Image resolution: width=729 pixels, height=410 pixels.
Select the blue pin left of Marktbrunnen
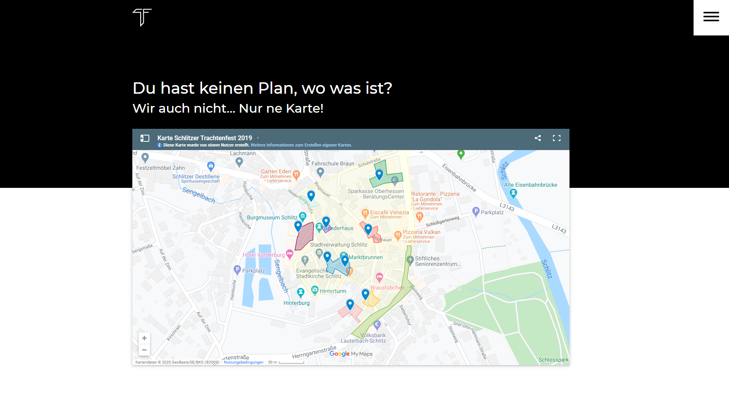click(x=327, y=257)
